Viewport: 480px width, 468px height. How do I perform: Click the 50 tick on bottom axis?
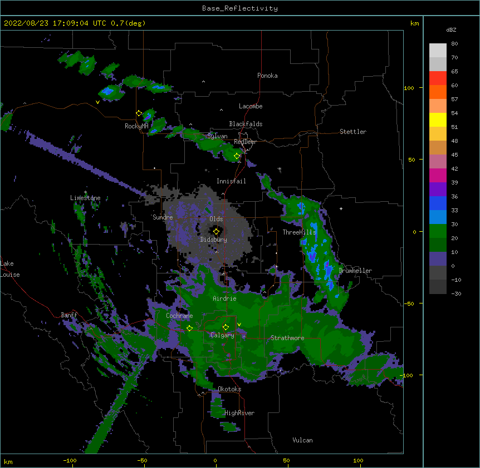pos(286,460)
